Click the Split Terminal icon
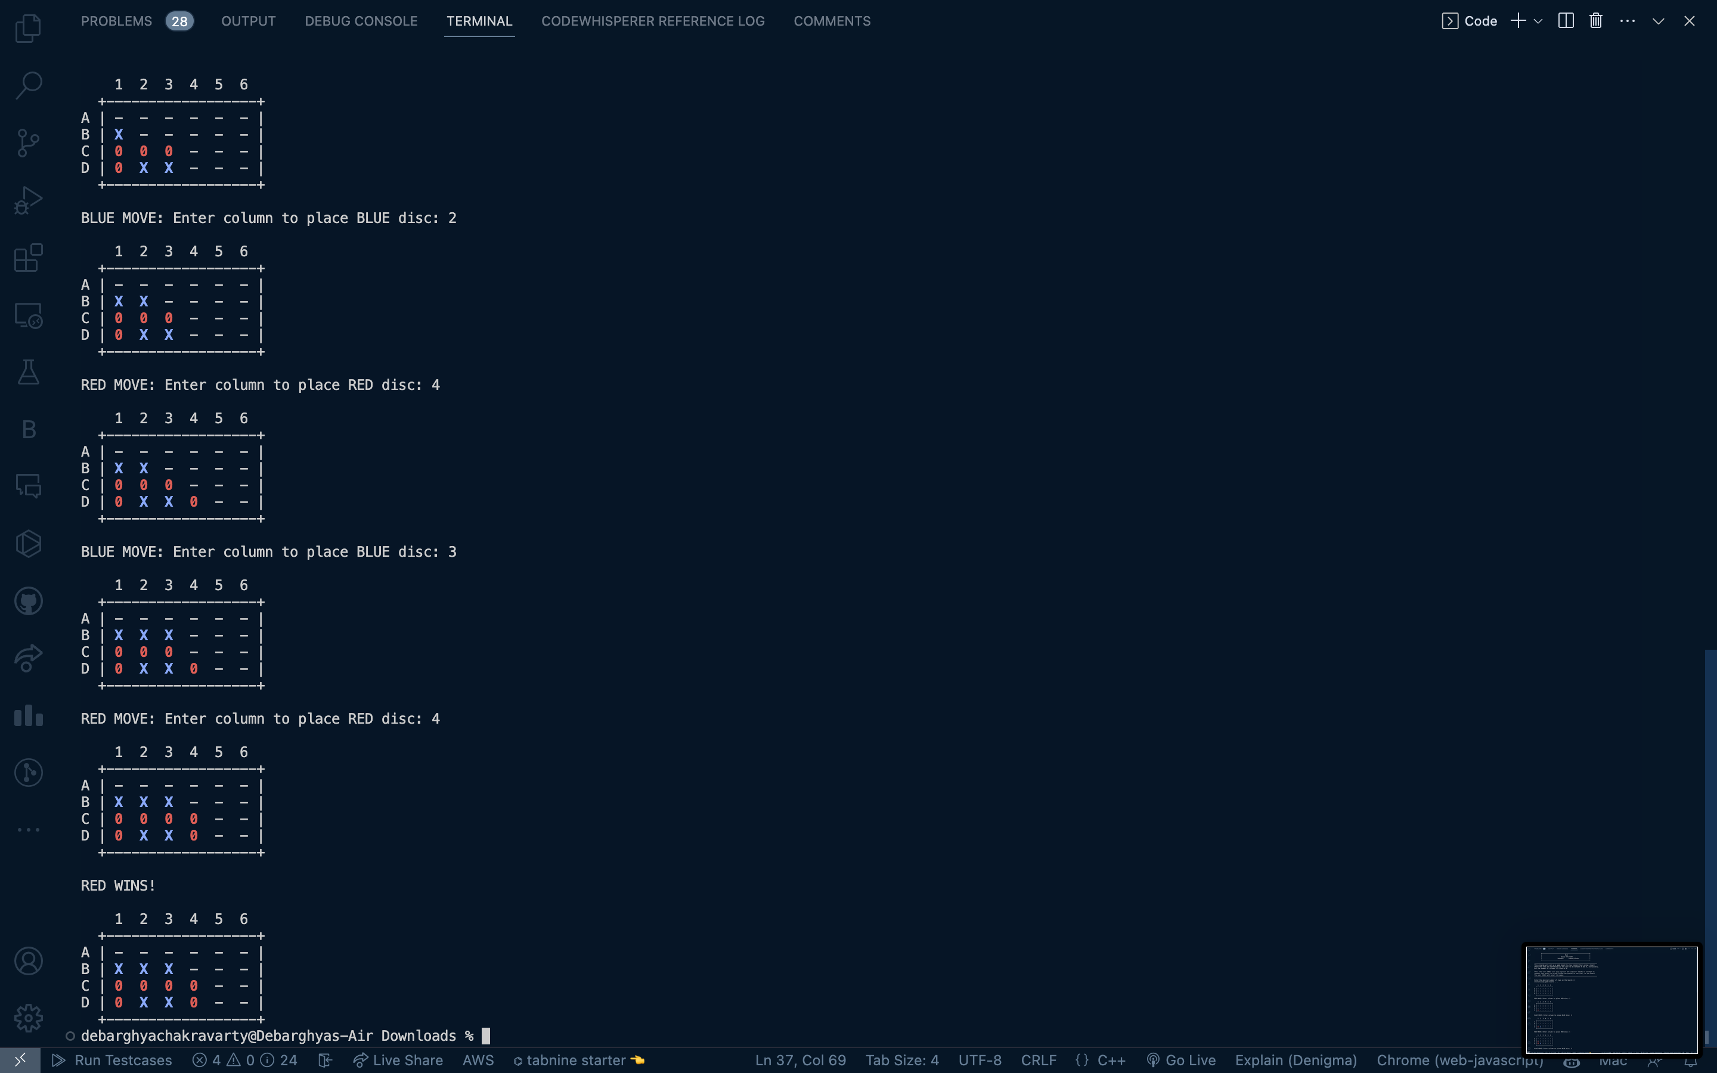1717x1073 pixels. click(1566, 21)
